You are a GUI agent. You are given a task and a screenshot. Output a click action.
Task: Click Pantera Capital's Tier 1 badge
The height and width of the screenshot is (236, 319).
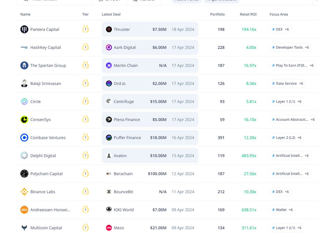85,29
